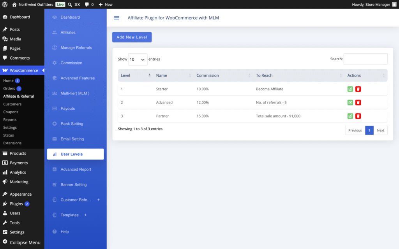The height and width of the screenshot is (249, 399).
Task: Open Products in WordPress menu
Action: [x=22, y=153]
